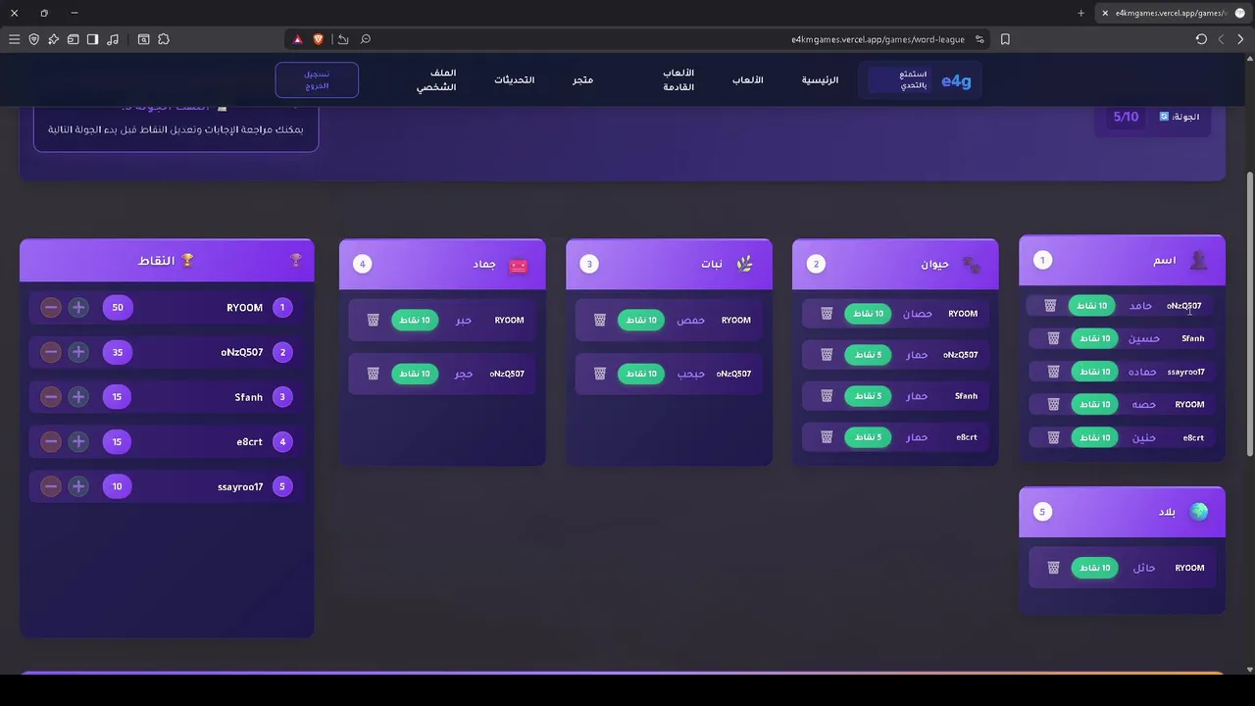Screen dimensions: 1255x706
Task: Click the نبات category header
Action: tap(669, 264)
